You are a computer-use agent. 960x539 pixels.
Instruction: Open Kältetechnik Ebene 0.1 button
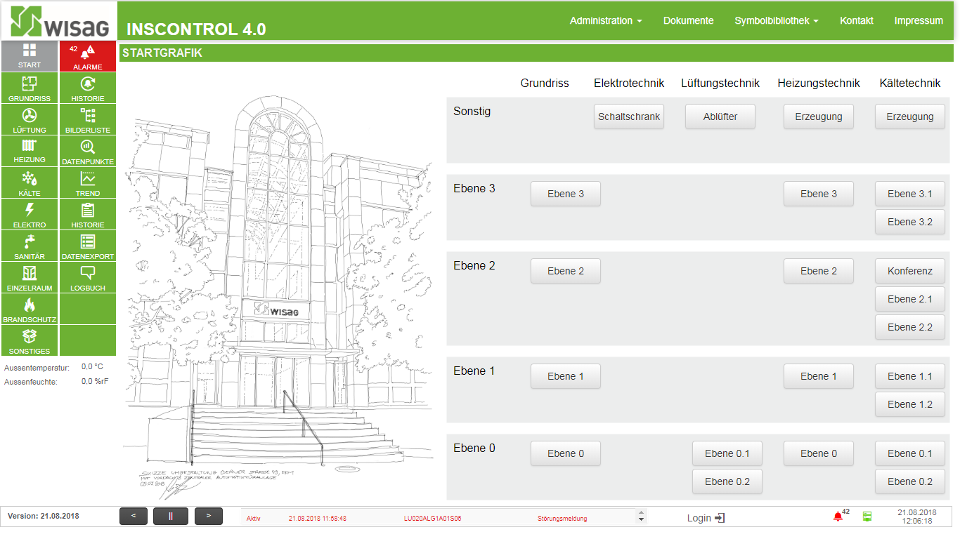coord(910,453)
